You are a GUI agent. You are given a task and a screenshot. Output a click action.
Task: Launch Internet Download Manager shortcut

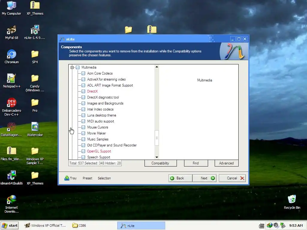pos(11,204)
